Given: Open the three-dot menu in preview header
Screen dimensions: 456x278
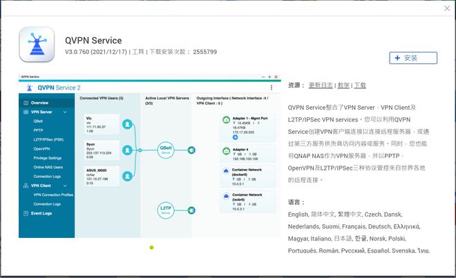Looking at the screenshot, I should (272, 88).
